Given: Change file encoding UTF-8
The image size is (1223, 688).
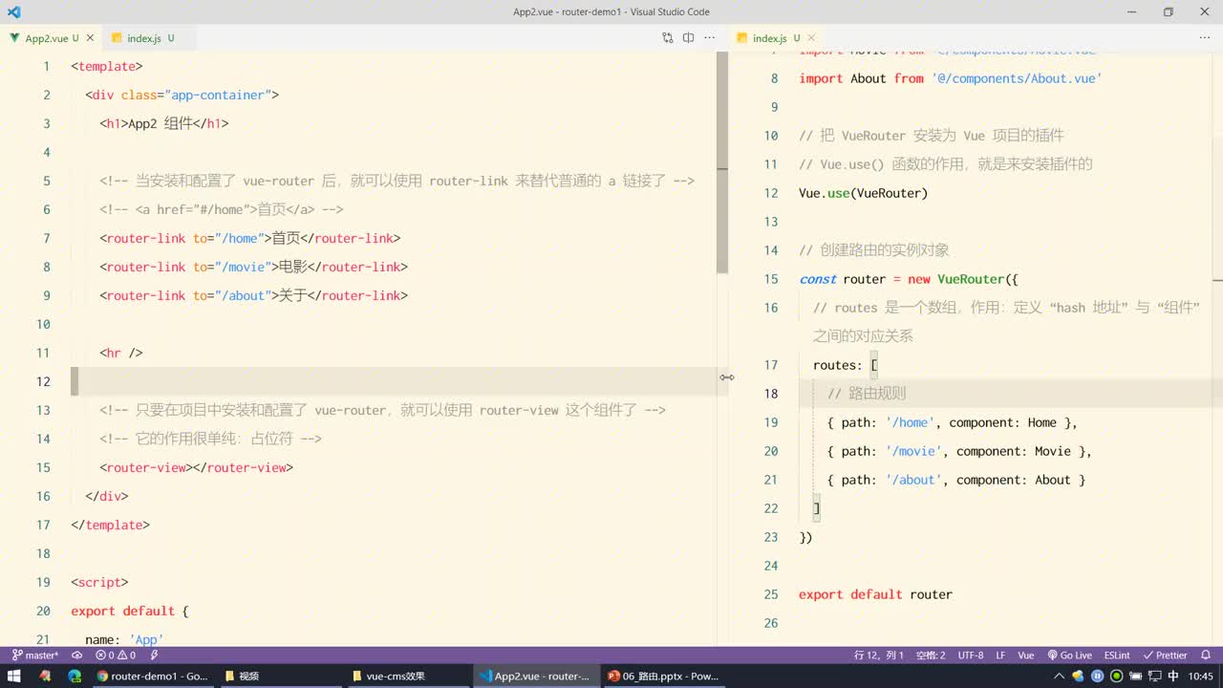Looking at the screenshot, I should (970, 656).
